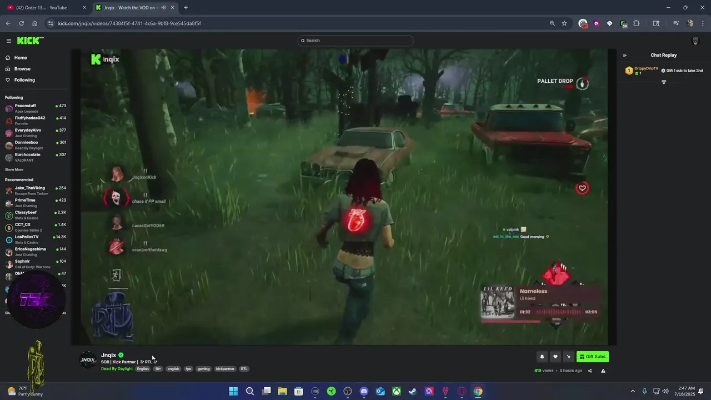Open the Chrome three-dot menu

(x=703, y=23)
